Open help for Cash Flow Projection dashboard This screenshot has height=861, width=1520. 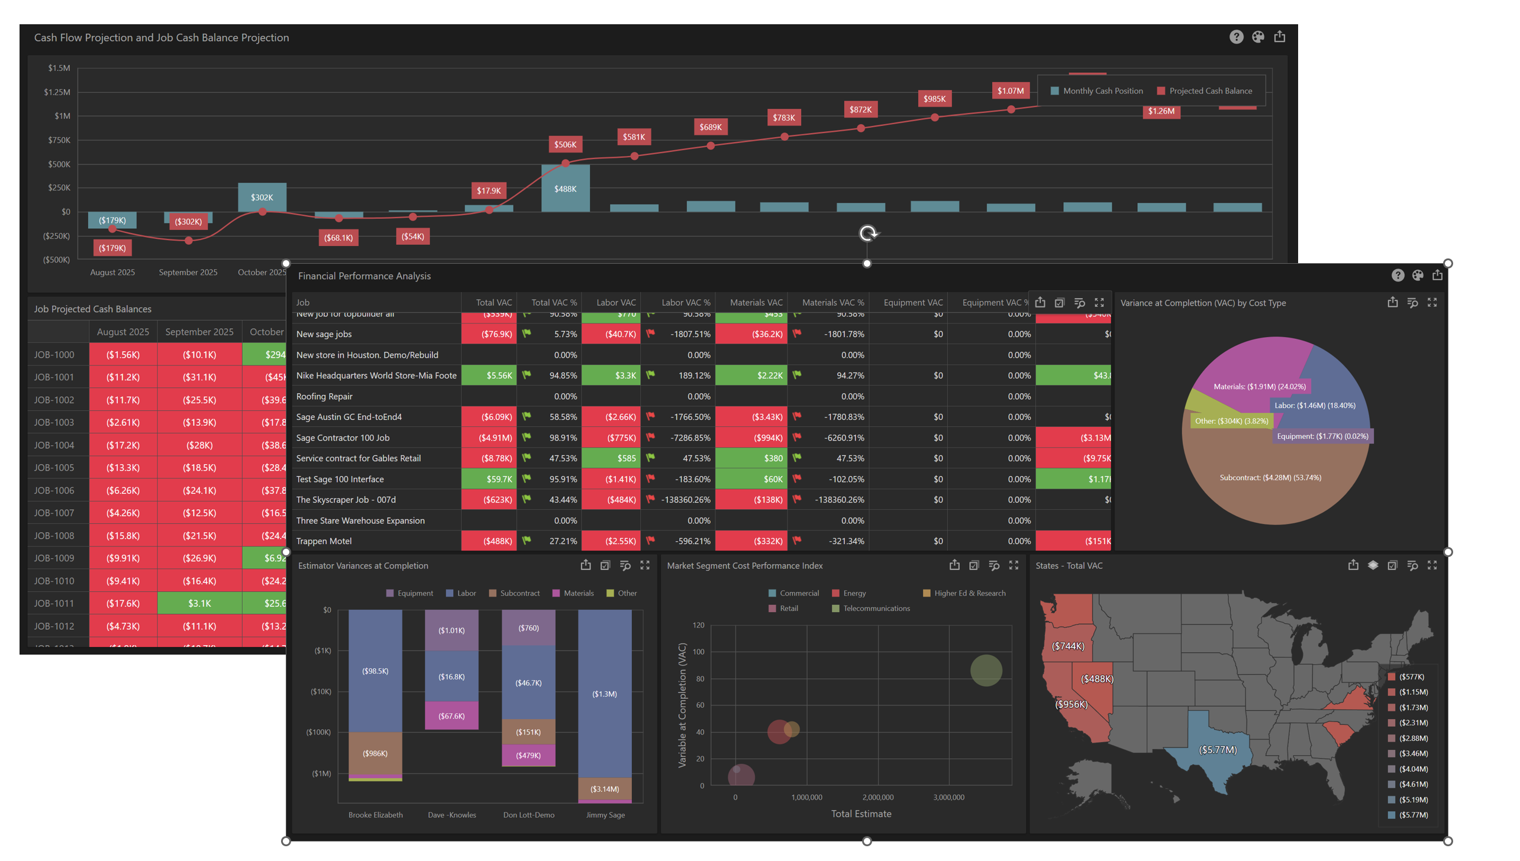point(1235,37)
